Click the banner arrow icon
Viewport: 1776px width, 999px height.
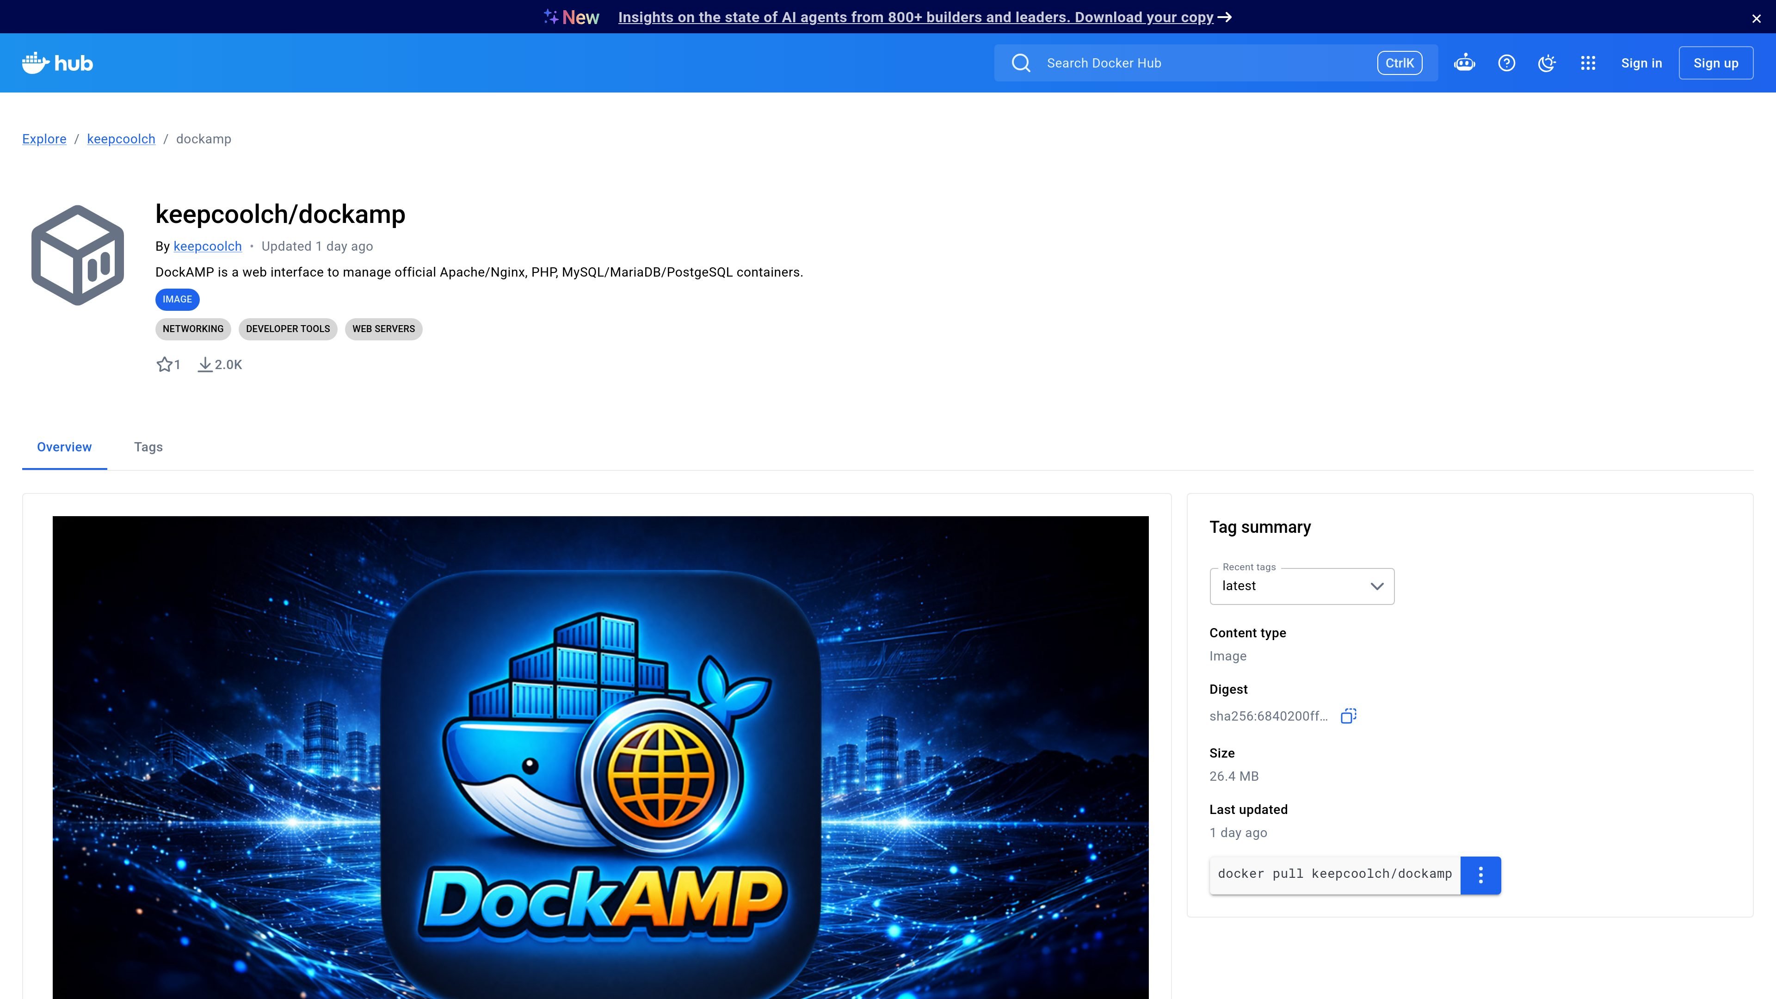click(1224, 17)
